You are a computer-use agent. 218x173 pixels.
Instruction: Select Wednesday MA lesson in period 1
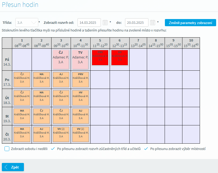22,116
